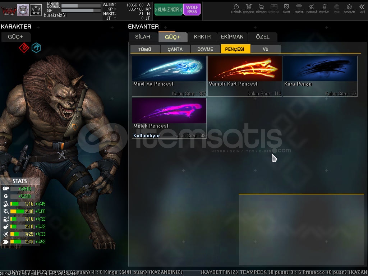Open the Profilim profile icon
The height and width of the screenshot is (276, 368).
click(x=324, y=9)
